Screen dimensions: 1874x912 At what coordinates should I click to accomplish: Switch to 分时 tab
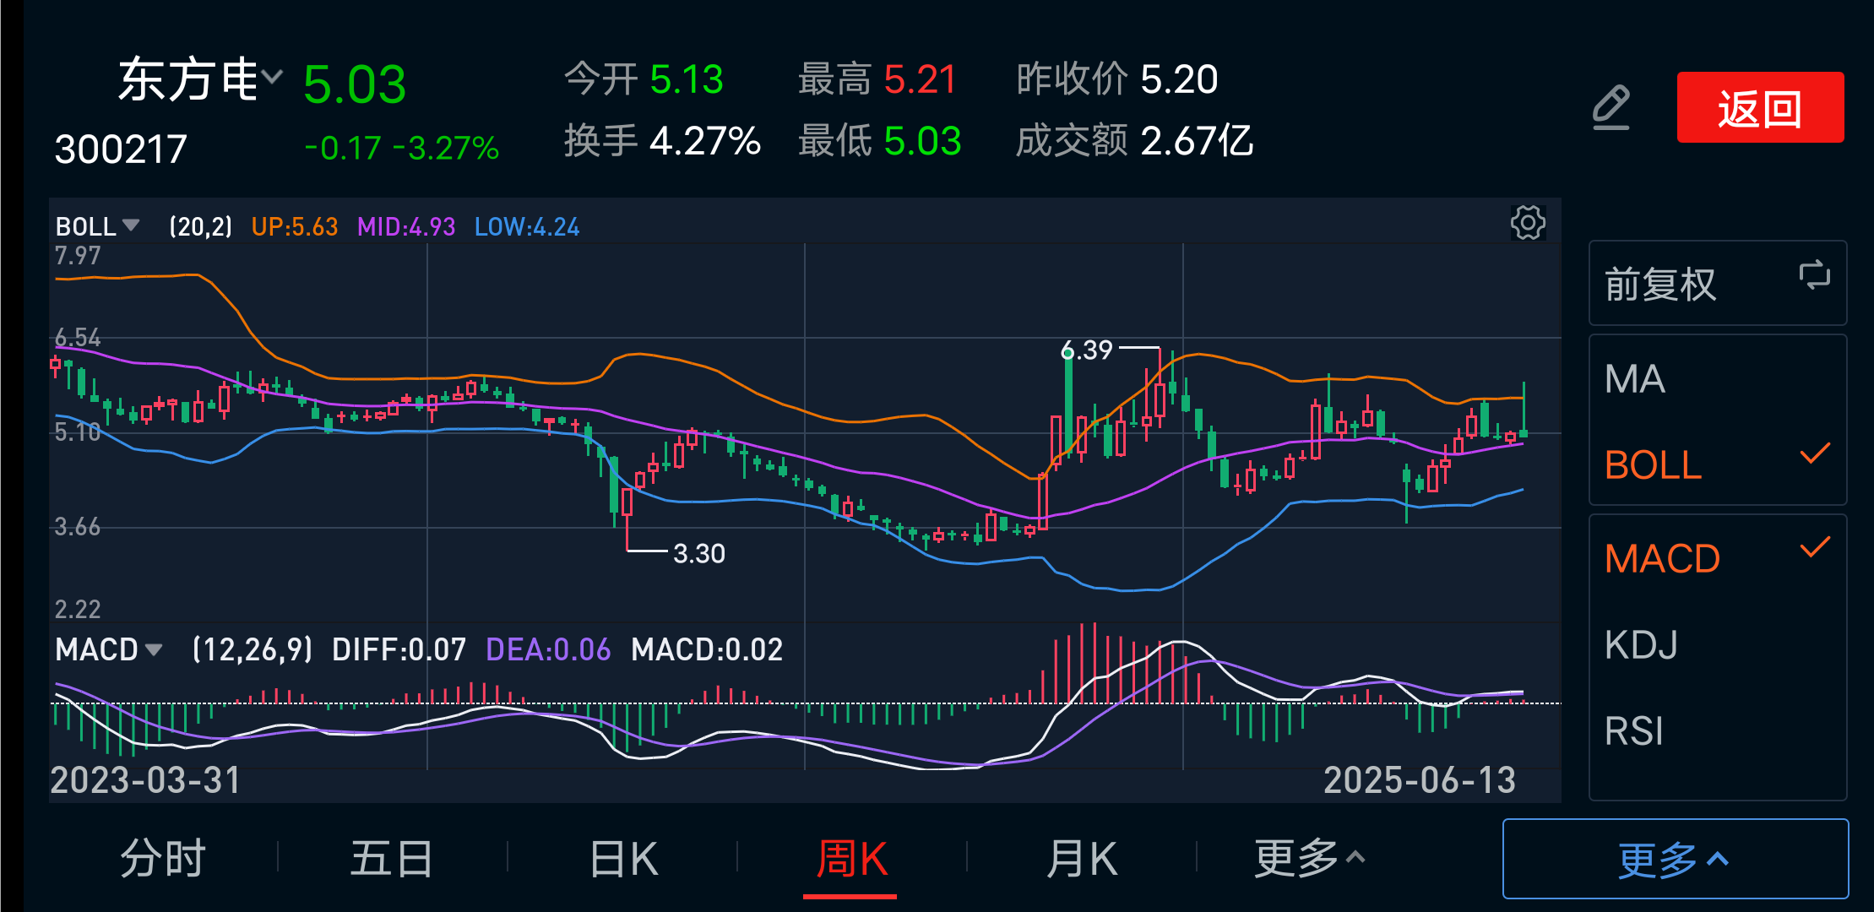click(163, 859)
